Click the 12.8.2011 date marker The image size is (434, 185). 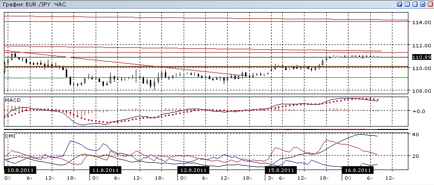click(193, 170)
